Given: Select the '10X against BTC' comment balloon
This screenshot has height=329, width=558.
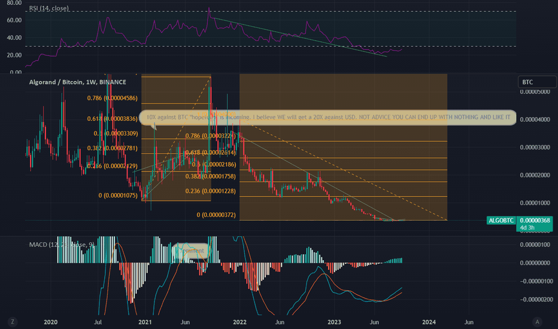Looking at the screenshot, I should (327, 117).
